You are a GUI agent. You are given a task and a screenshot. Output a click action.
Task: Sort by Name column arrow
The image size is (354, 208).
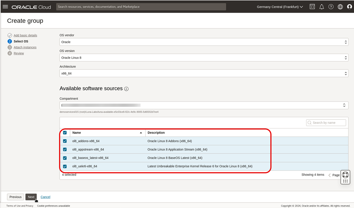pos(141,133)
